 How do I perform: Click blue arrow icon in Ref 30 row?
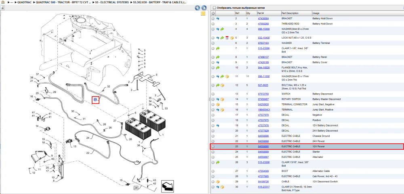(x=218, y=187)
